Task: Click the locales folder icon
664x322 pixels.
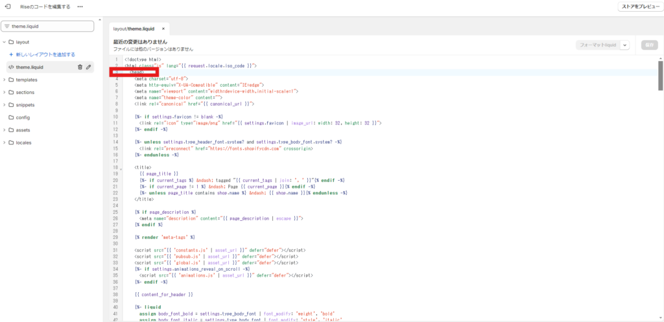Action: [12, 143]
